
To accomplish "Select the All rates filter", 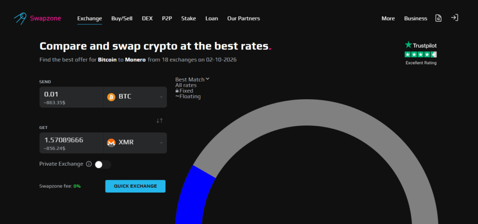I will tap(186, 85).
